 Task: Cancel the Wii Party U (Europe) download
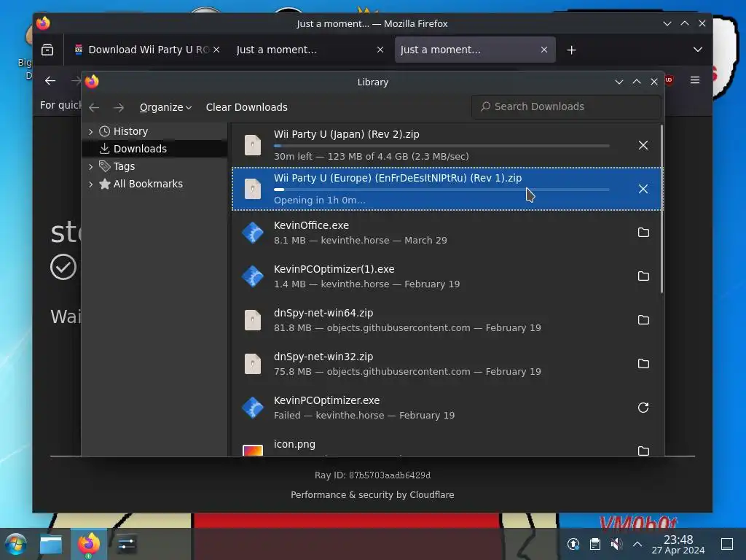pyautogui.click(x=643, y=189)
